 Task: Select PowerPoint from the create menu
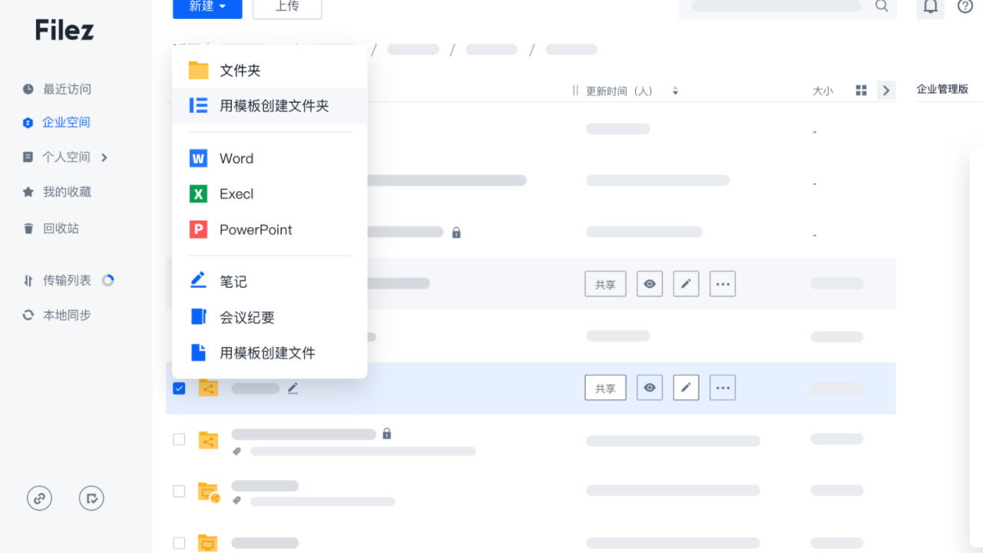tap(256, 229)
